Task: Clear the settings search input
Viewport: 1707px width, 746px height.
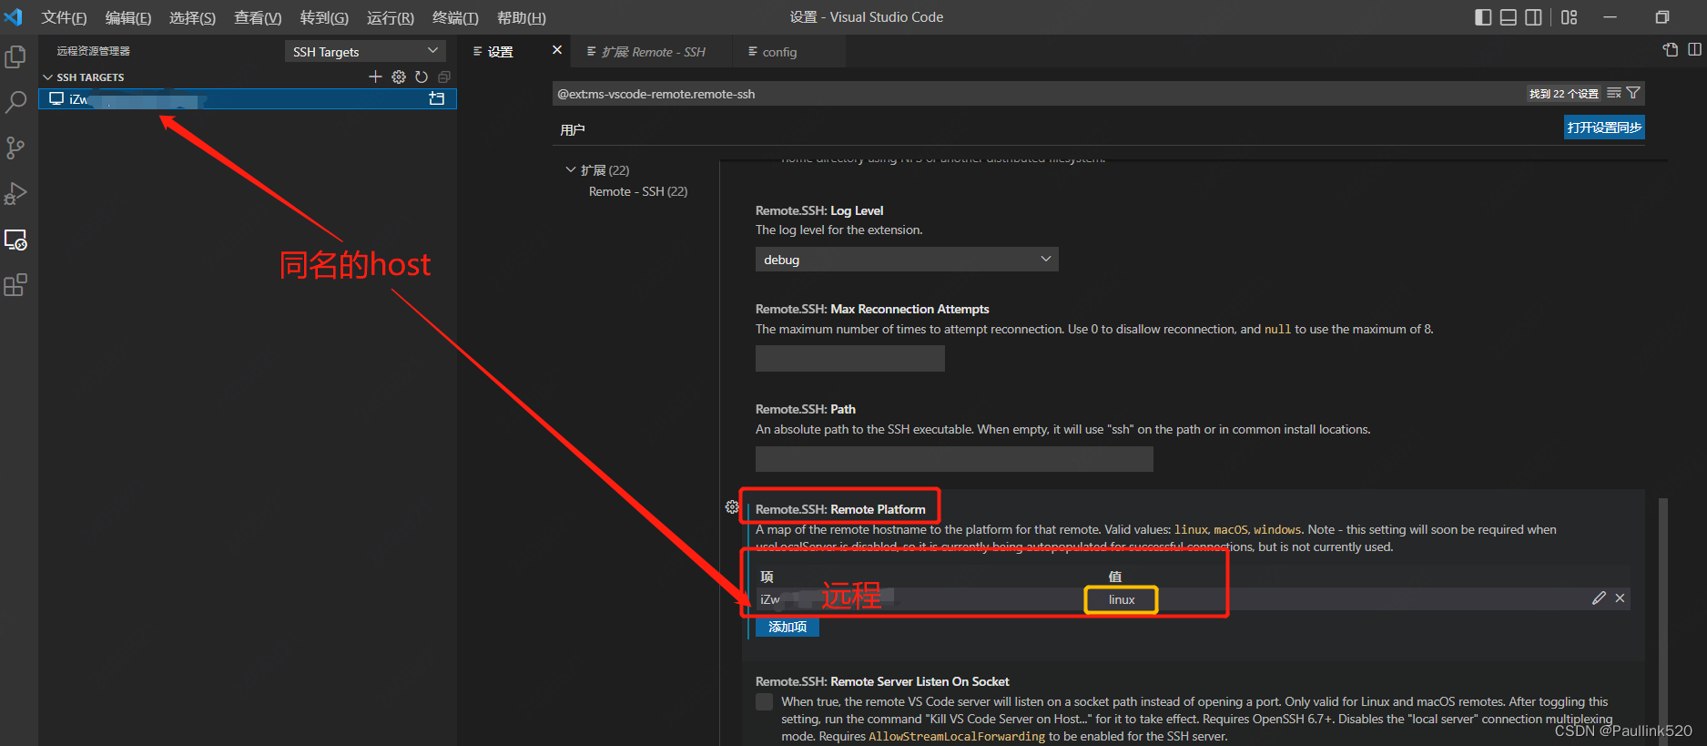Action: pos(1614,93)
